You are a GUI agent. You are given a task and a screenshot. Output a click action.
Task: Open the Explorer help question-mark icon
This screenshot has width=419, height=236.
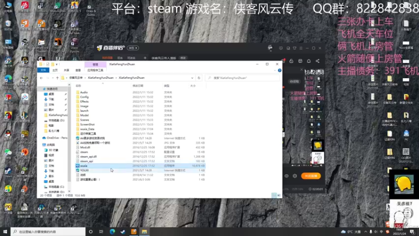280,70
